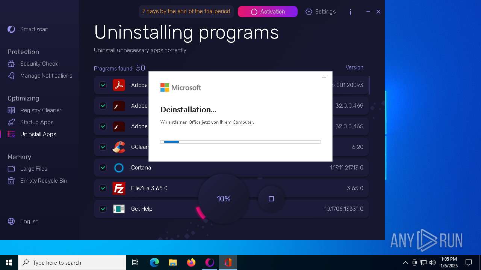This screenshot has width=481, height=270.
Task: Change the English language setting
Action: (x=29, y=221)
